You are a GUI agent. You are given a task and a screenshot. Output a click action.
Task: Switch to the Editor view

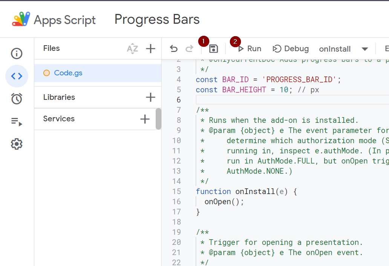click(17, 76)
